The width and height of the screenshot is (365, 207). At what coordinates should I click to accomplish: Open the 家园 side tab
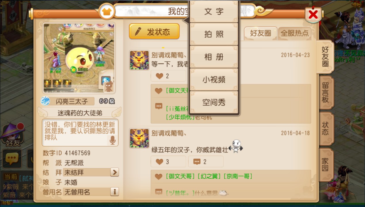(325, 165)
